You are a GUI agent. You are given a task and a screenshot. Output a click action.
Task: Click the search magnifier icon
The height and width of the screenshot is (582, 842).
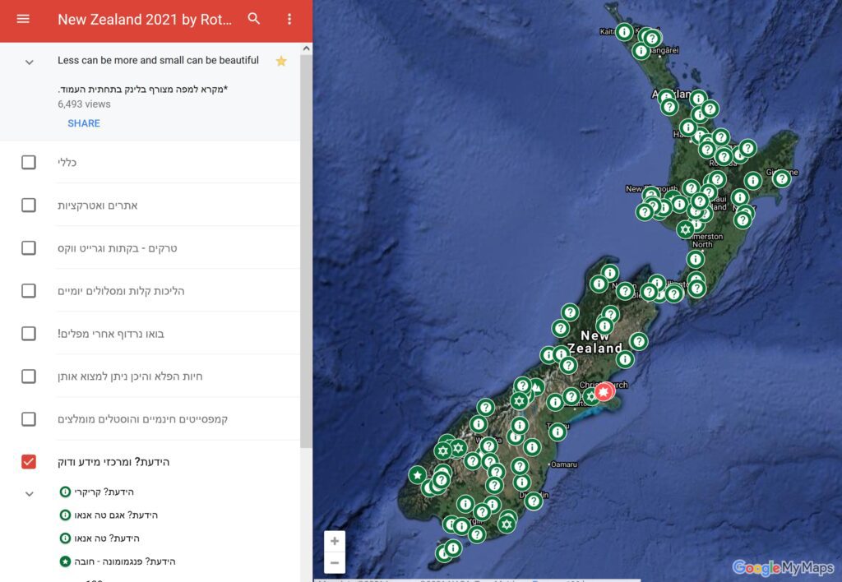click(x=254, y=19)
